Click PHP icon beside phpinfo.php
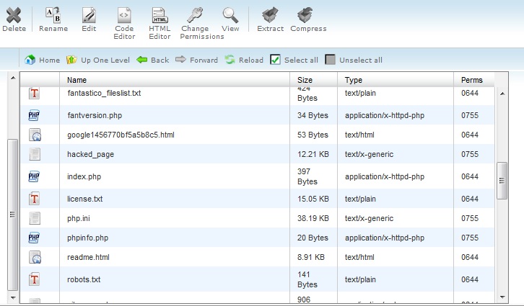Screen dimensions: 524x306 (x=34, y=238)
